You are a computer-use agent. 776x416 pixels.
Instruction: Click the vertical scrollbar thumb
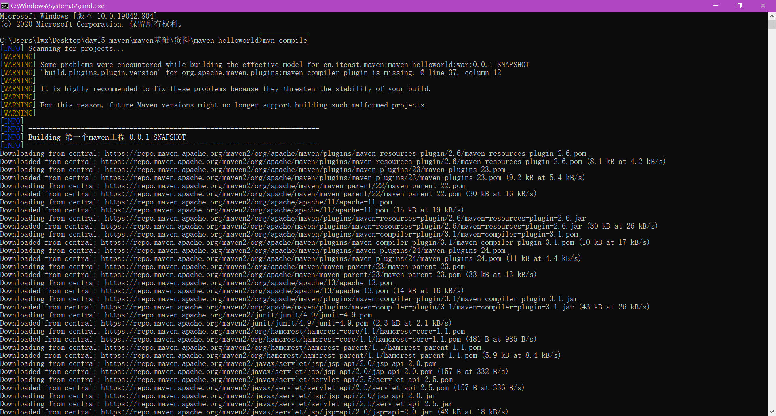(x=772, y=24)
